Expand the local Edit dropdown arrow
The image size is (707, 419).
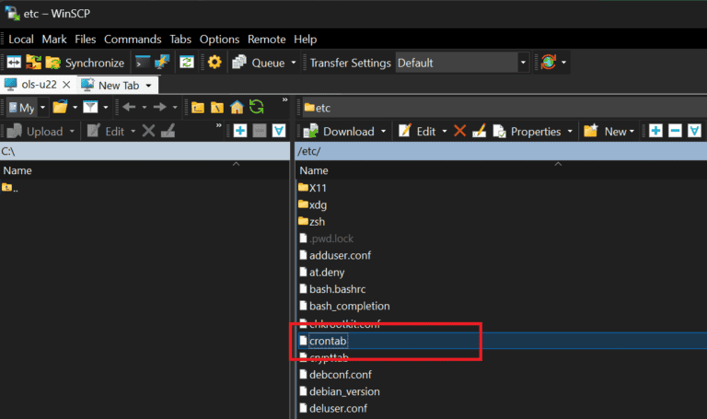(133, 132)
